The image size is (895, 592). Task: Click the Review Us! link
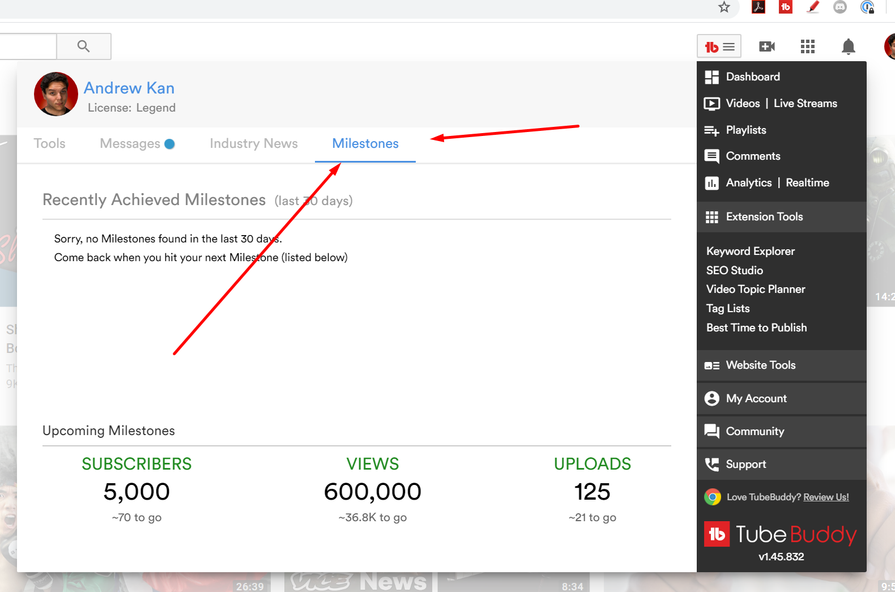pos(825,497)
